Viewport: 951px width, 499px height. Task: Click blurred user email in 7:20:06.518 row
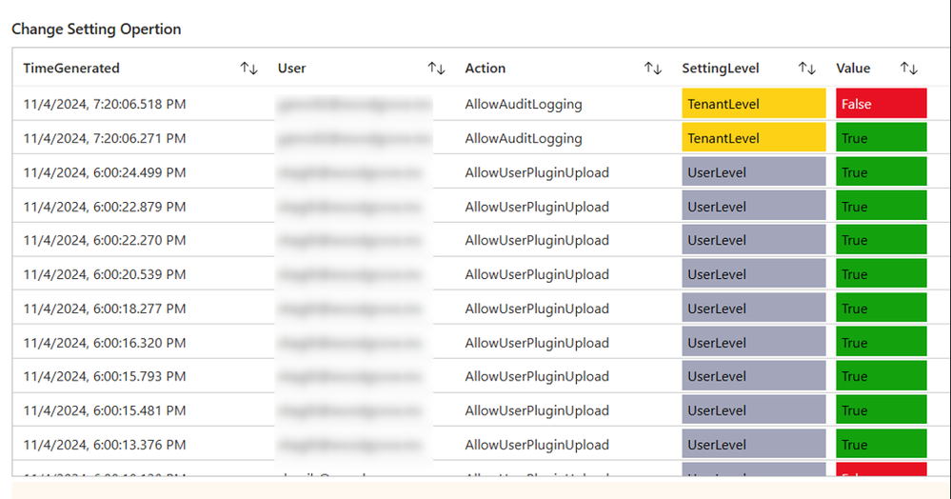pyautogui.click(x=354, y=105)
